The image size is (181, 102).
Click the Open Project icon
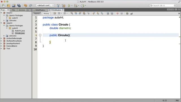[14, 6]
